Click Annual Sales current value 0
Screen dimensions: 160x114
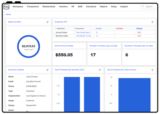pos(97,33)
